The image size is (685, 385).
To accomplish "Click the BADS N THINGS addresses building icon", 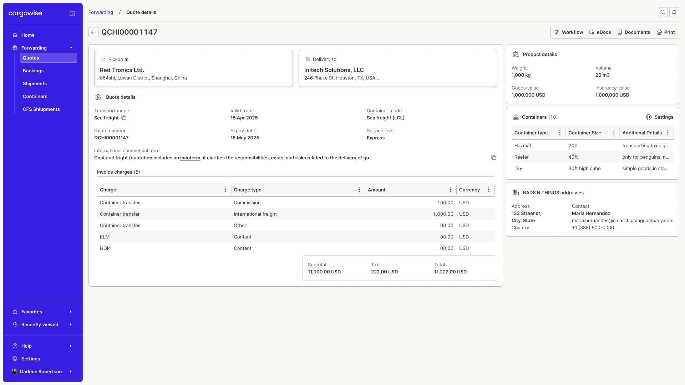I will coord(516,192).
